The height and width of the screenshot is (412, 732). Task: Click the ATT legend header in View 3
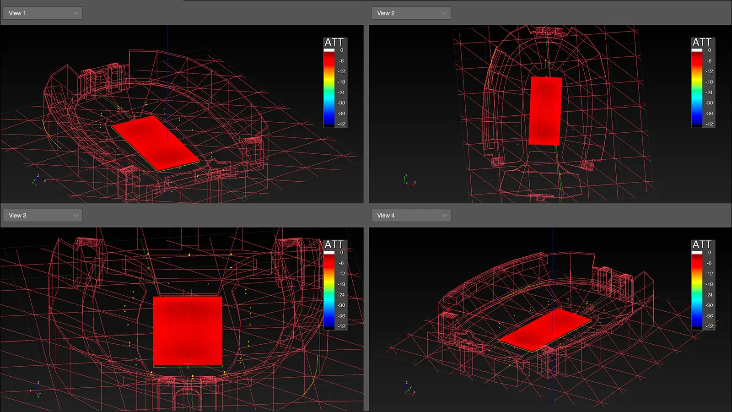coord(334,244)
